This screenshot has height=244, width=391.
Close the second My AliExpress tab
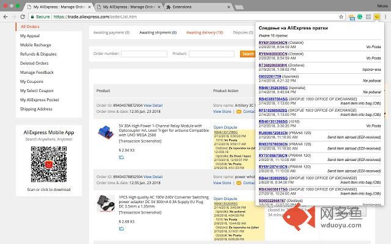tap(159, 7)
